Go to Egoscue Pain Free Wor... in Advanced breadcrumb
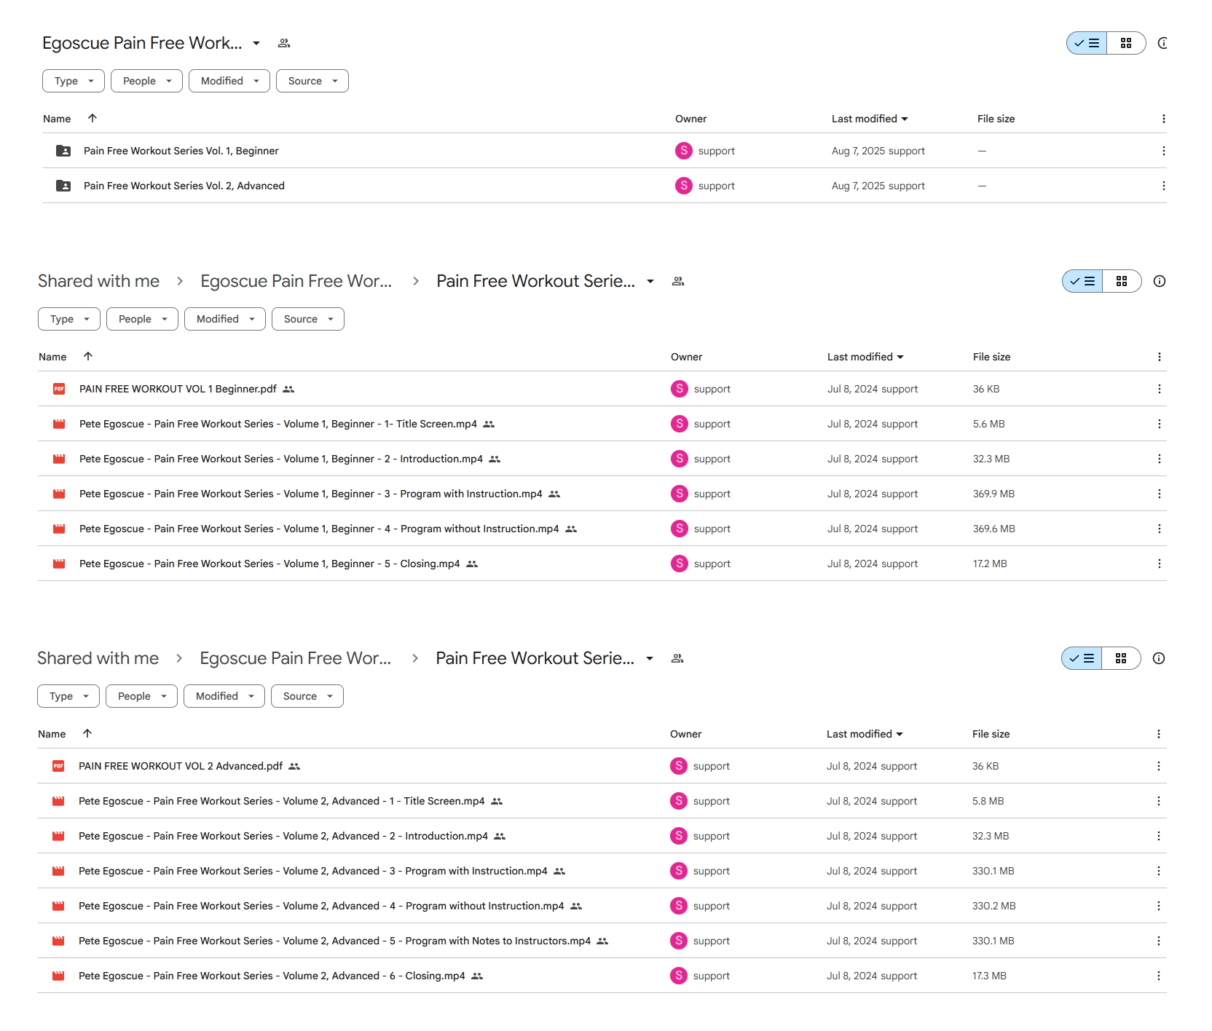 pyautogui.click(x=295, y=658)
